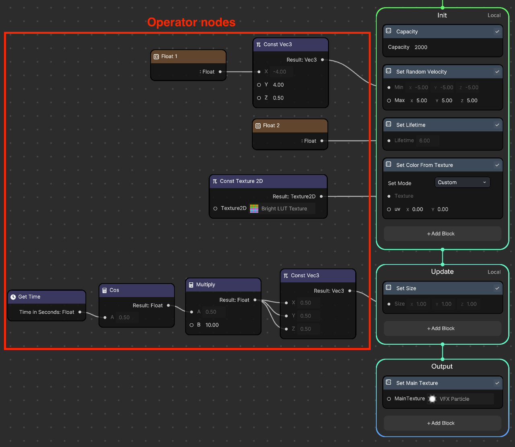This screenshot has height=447, width=515.
Task: Click the Bright LUT Texture swatch
Action: point(254,208)
